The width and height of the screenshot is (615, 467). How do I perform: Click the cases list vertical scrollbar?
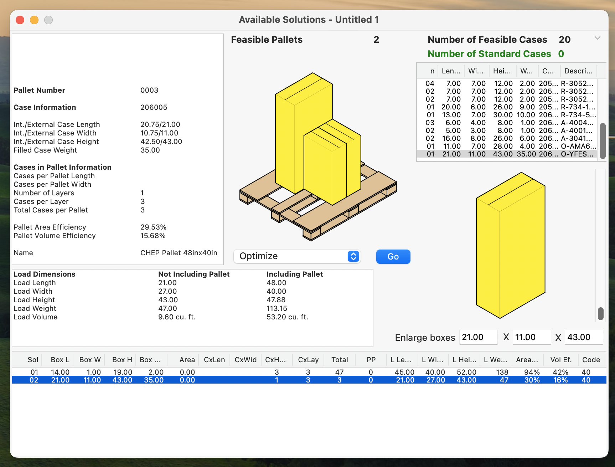[603, 140]
